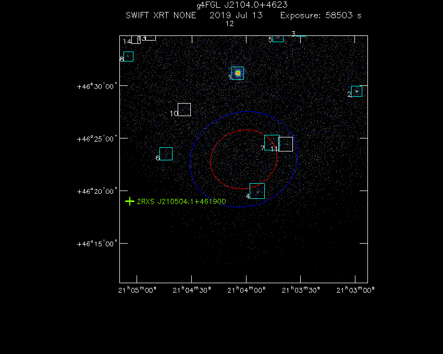This screenshot has width=443, height=354.
Task: Click the +46°20'00" declination label
Action: (97, 191)
